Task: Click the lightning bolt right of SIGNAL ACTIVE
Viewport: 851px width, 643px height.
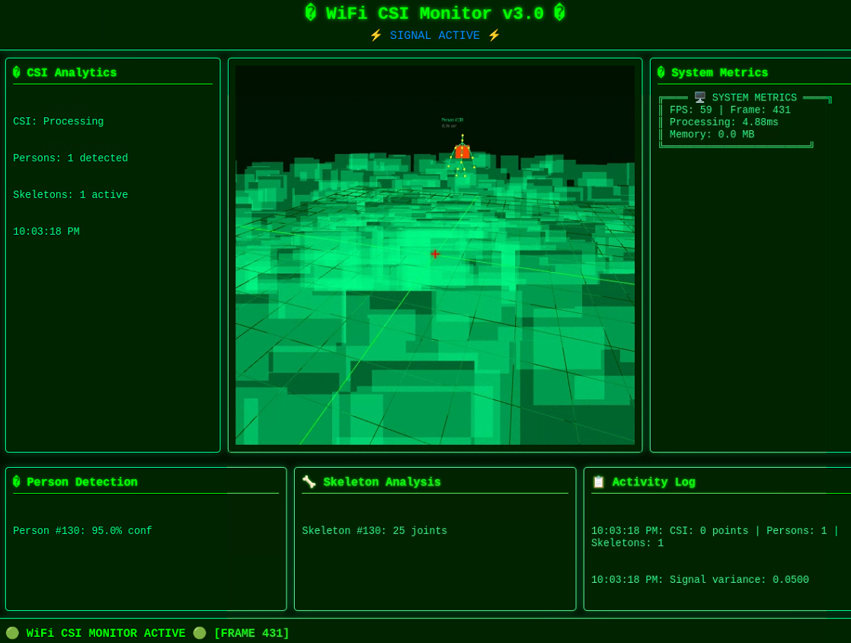Action: tap(494, 36)
